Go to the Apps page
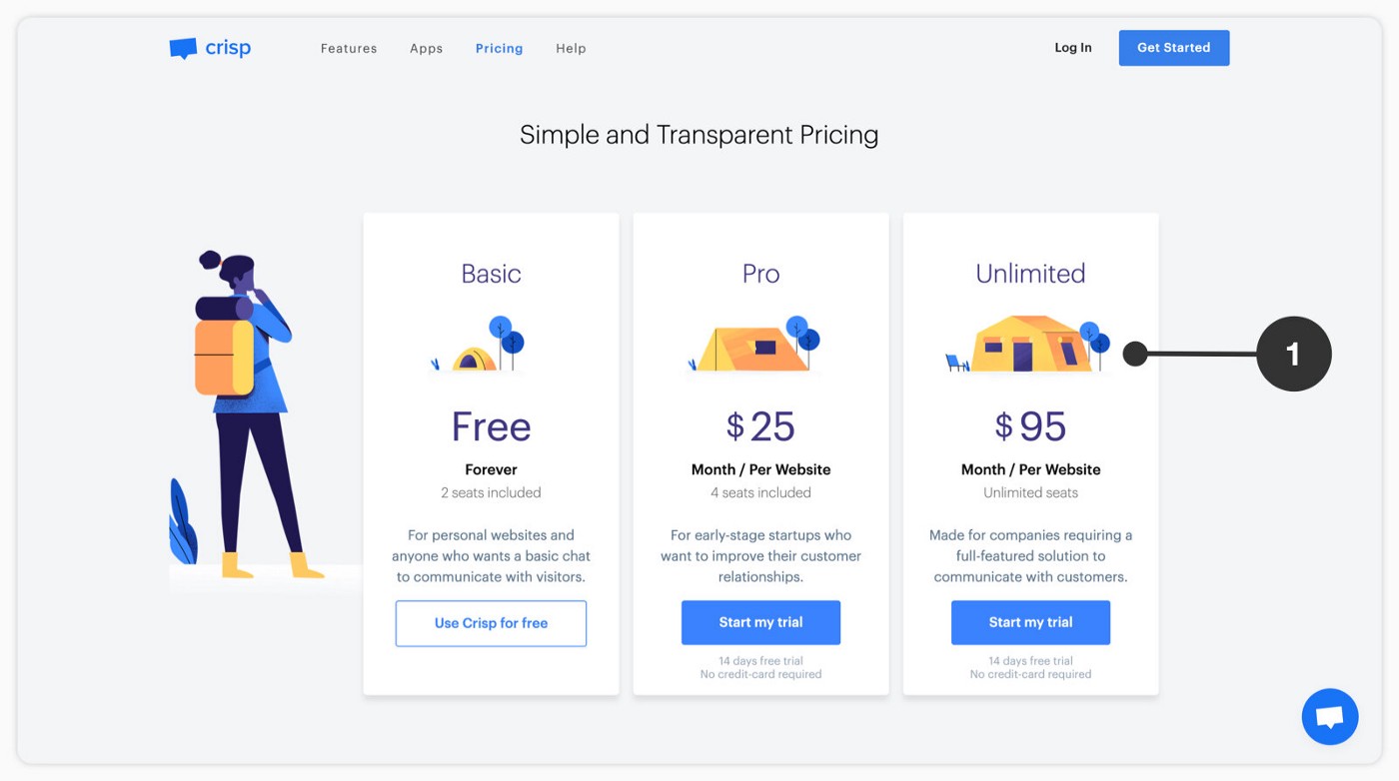The image size is (1399, 781). pyautogui.click(x=426, y=48)
